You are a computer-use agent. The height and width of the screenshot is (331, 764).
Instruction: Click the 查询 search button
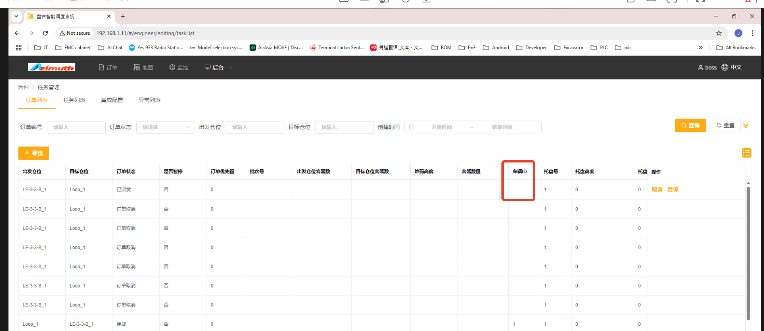click(690, 125)
